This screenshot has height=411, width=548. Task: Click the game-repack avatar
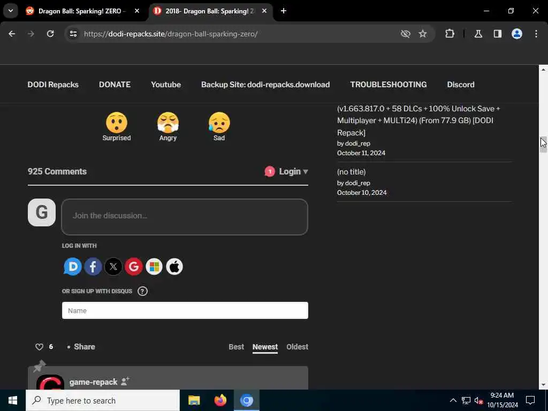tap(50, 382)
